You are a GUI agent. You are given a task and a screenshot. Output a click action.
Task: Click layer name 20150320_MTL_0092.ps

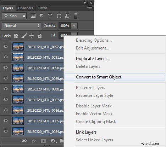(45, 47)
